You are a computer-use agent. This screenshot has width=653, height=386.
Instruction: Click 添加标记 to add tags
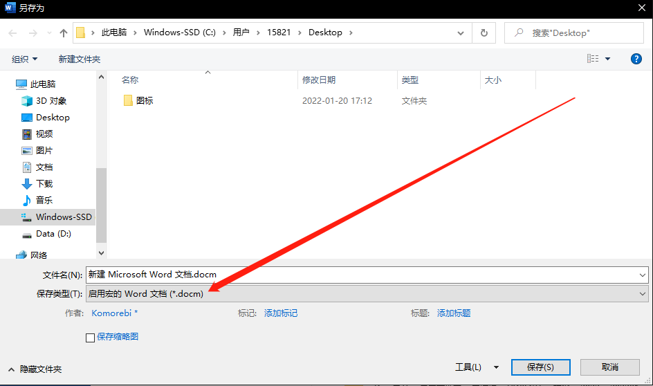(281, 313)
